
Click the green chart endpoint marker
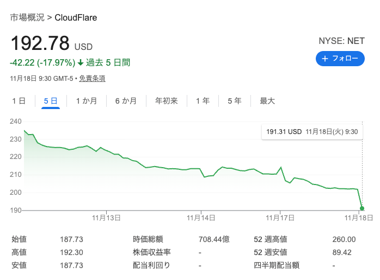[x=362, y=208]
